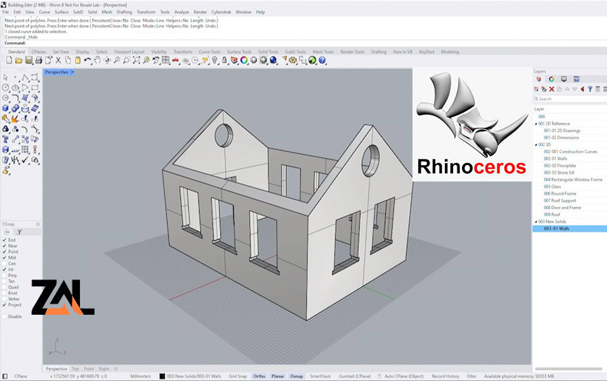607x381 pixels.
Task: Click the Open file folder icon
Action: pyautogui.click(x=18, y=61)
